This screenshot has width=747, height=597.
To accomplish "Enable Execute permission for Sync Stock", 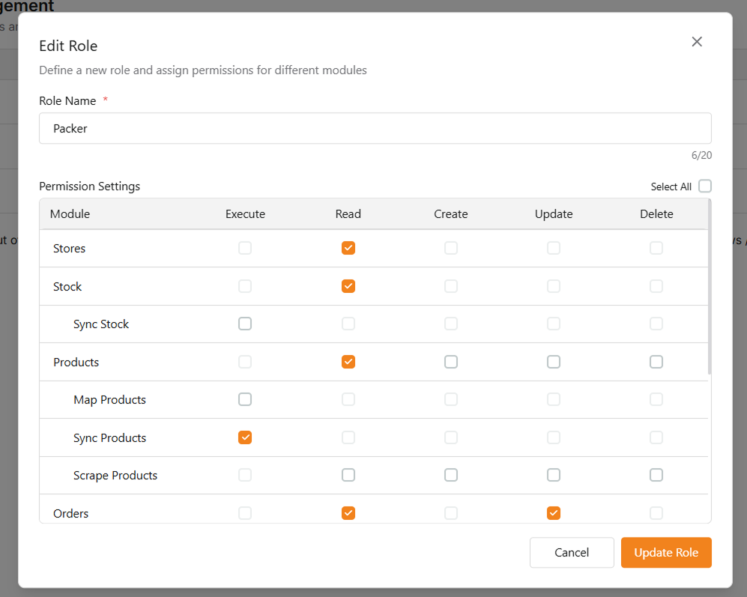I will (245, 324).
